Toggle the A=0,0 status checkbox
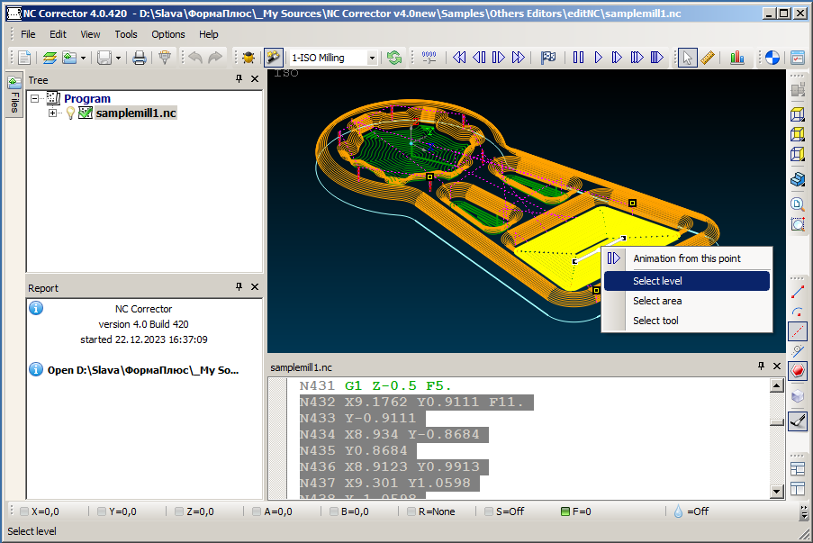Screen dimensions: 813x543 point(256,511)
